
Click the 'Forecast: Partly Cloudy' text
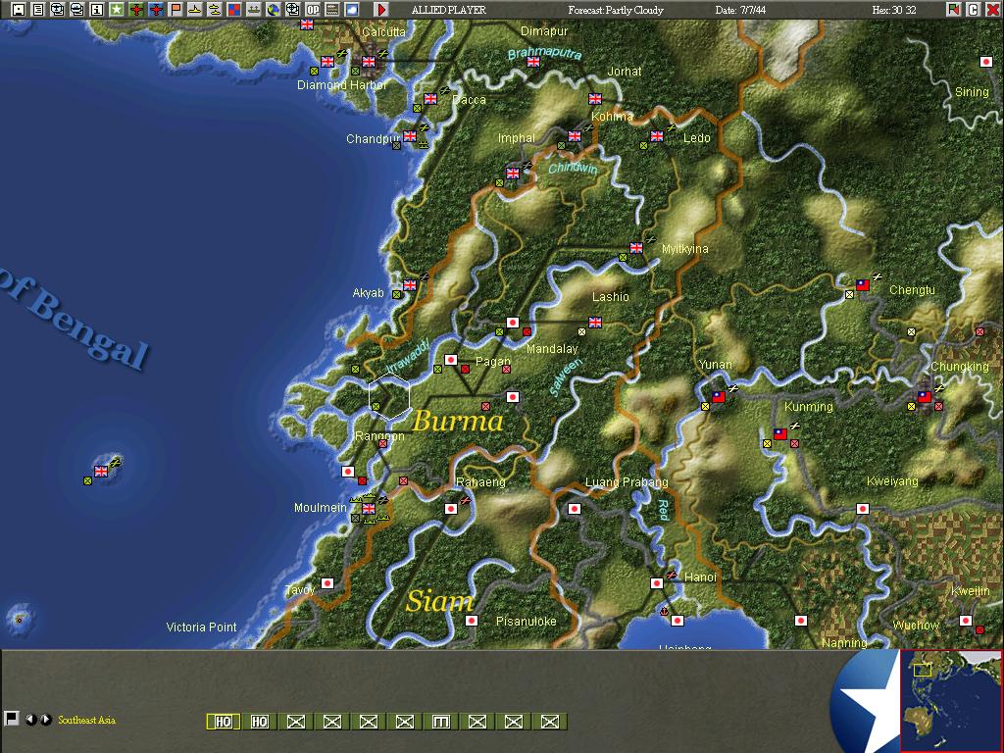click(x=616, y=10)
